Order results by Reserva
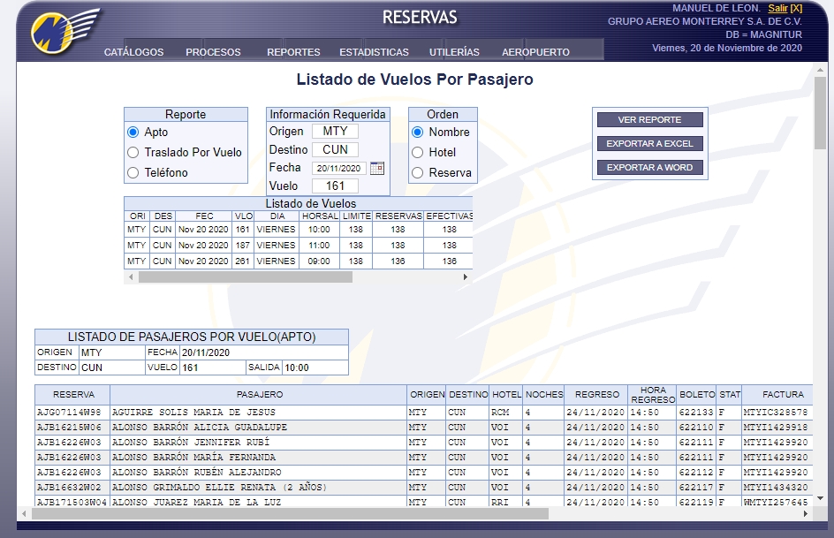The height and width of the screenshot is (538, 834). [418, 173]
